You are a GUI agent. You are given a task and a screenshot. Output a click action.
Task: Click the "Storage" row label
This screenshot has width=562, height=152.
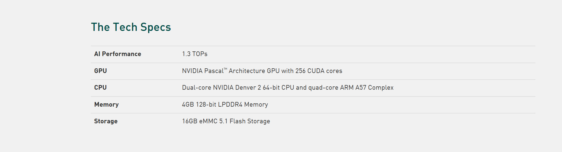tap(106, 121)
